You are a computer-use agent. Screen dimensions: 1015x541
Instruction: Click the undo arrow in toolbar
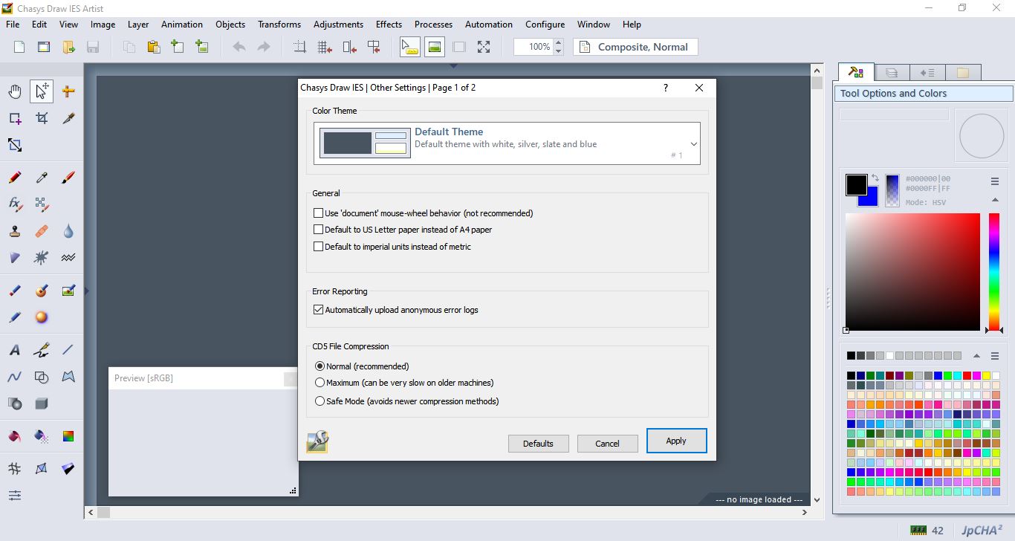(239, 47)
